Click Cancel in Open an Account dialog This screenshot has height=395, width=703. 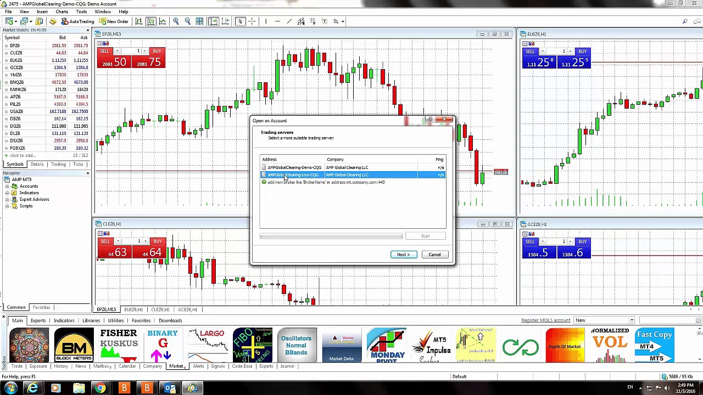tap(434, 255)
